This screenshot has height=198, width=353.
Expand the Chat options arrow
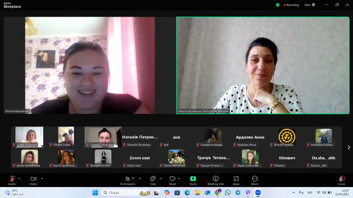click(161, 179)
